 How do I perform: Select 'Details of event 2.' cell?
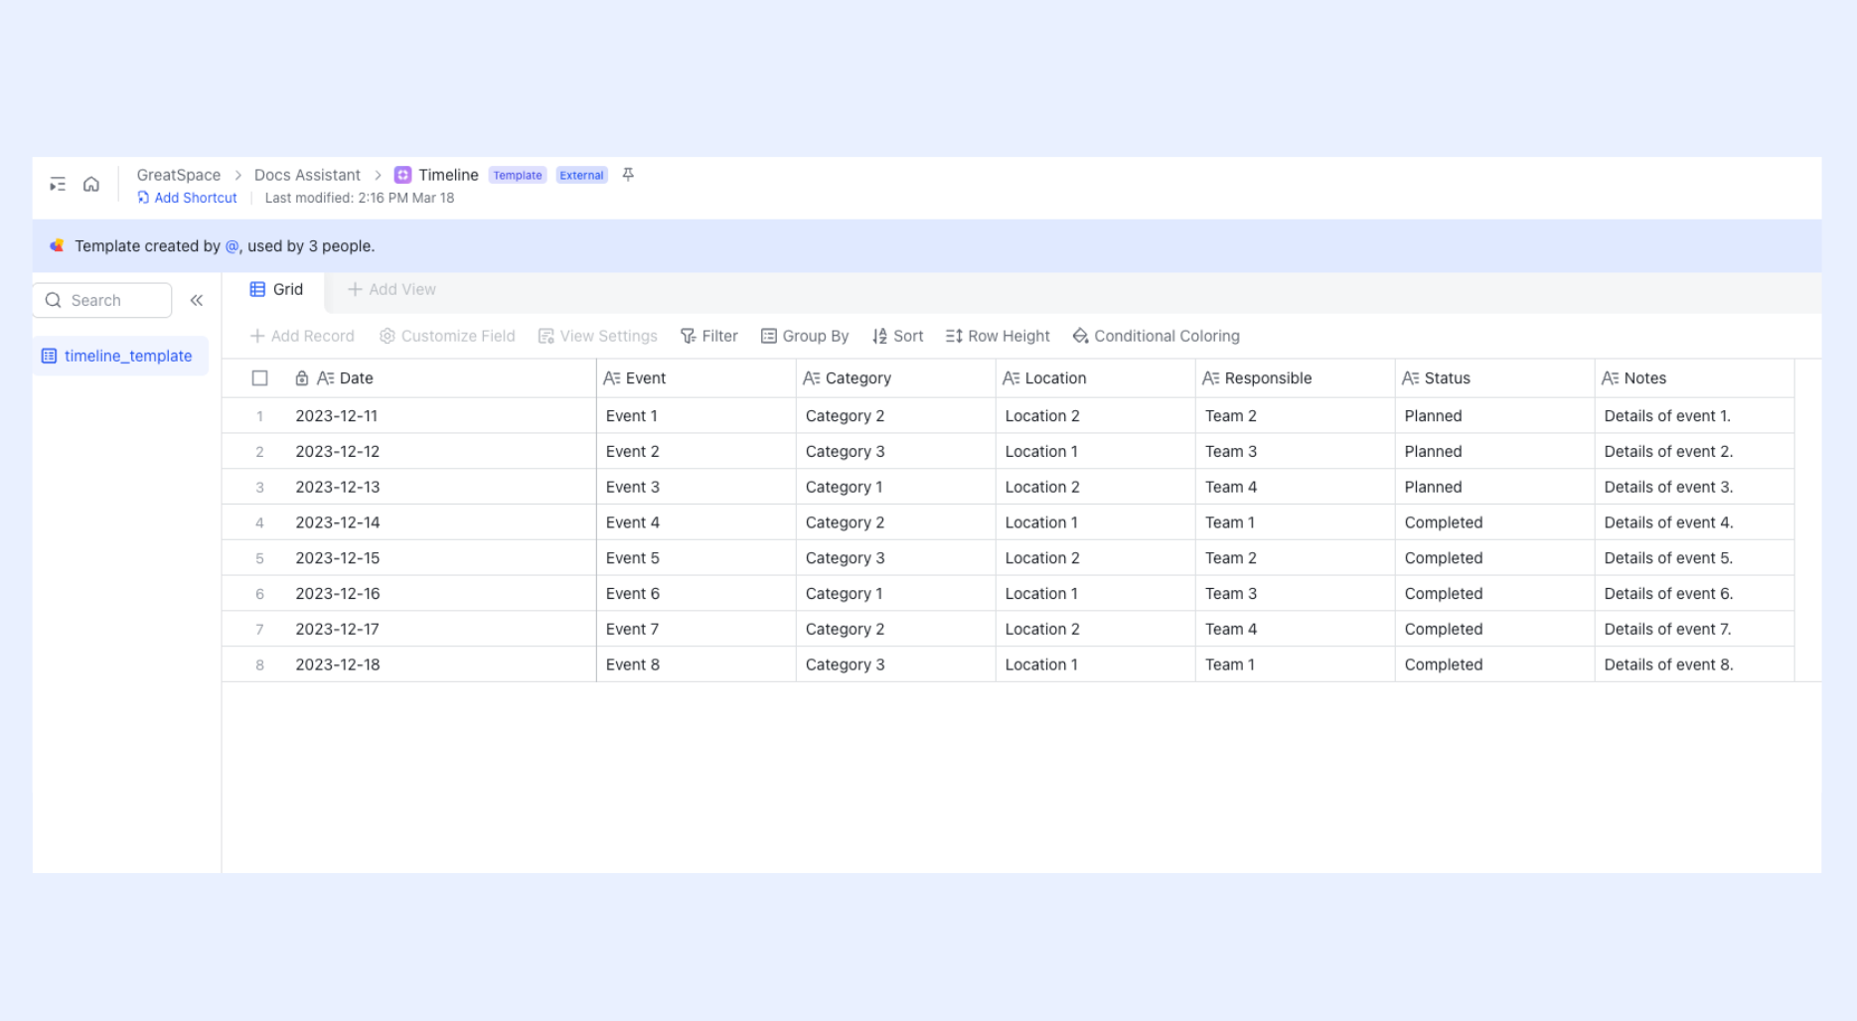pos(1695,452)
